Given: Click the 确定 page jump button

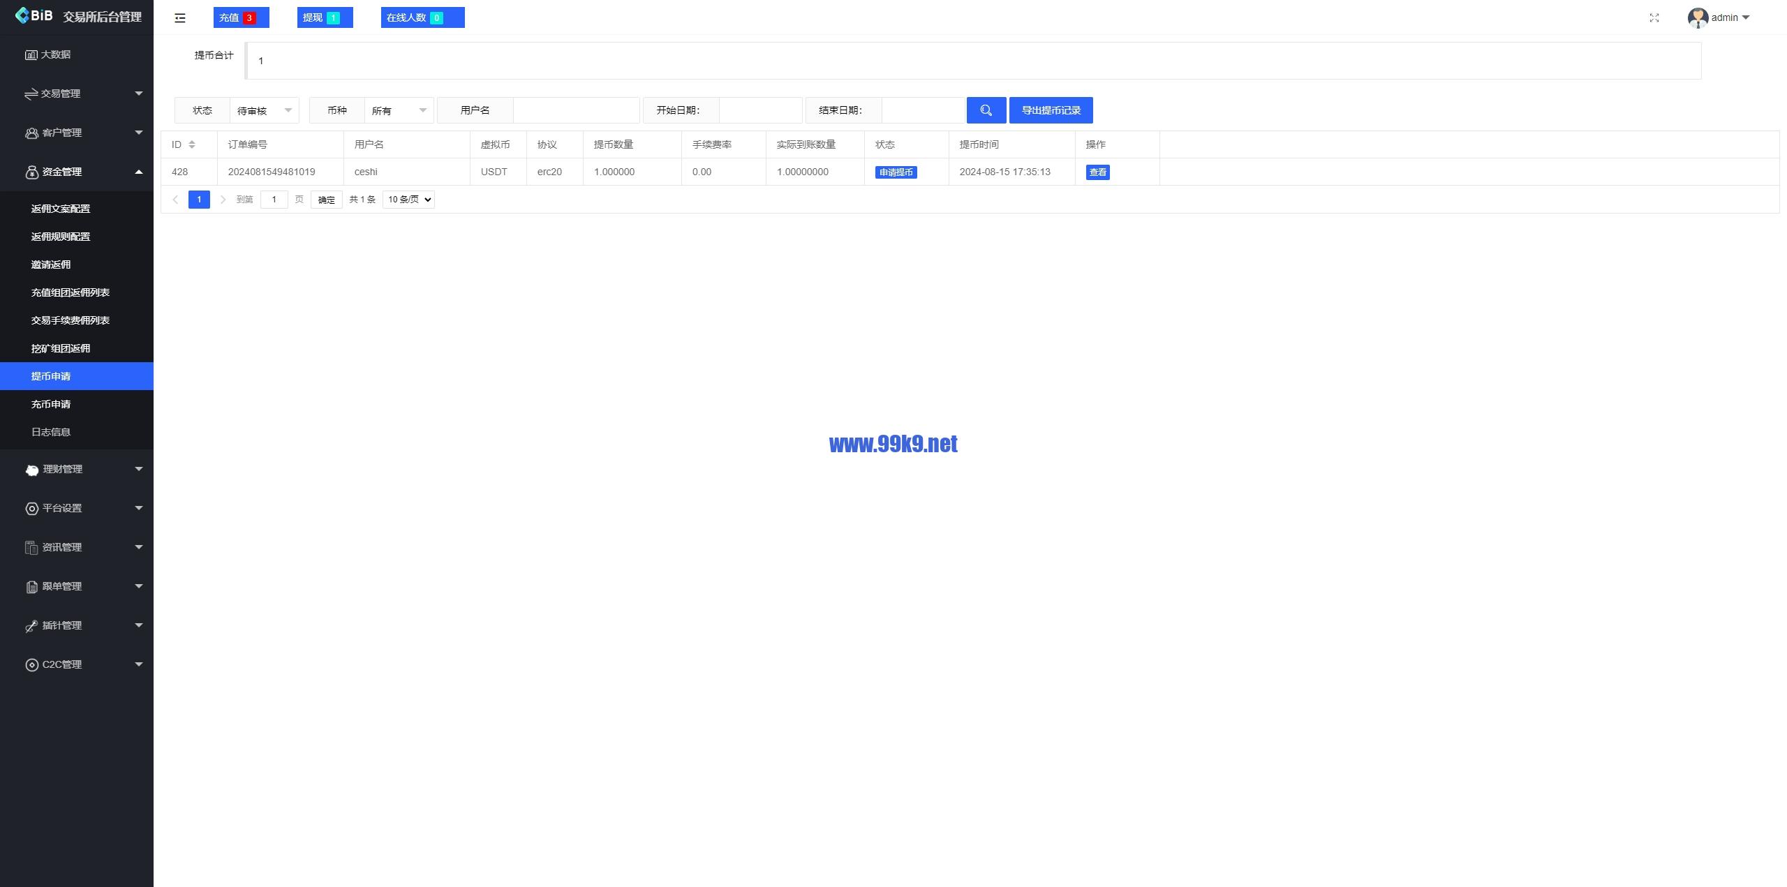Looking at the screenshot, I should click(326, 200).
